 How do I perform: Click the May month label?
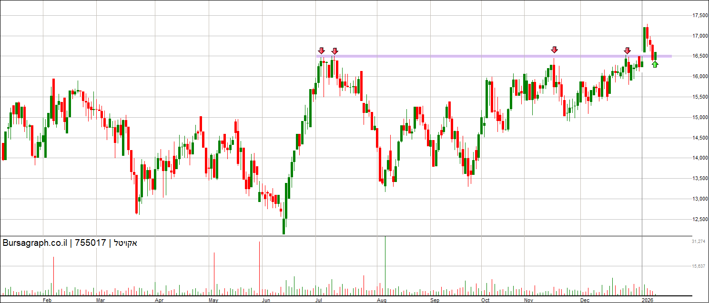213,300
